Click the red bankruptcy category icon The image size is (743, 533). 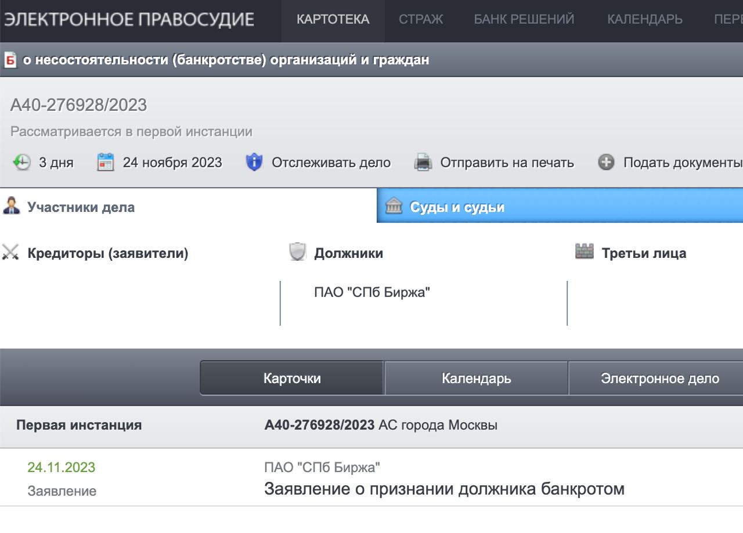(10, 60)
